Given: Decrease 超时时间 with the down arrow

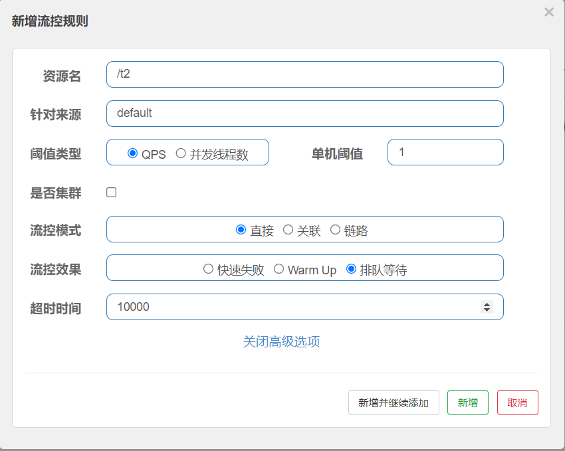Looking at the screenshot, I should click(x=487, y=310).
